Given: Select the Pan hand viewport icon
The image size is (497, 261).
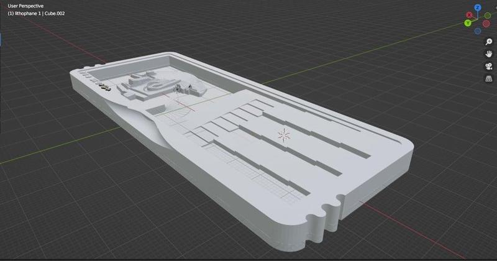Looking at the screenshot, I should tap(488, 53).
